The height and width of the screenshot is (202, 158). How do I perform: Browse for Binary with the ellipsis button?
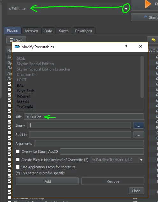(138, 125)
